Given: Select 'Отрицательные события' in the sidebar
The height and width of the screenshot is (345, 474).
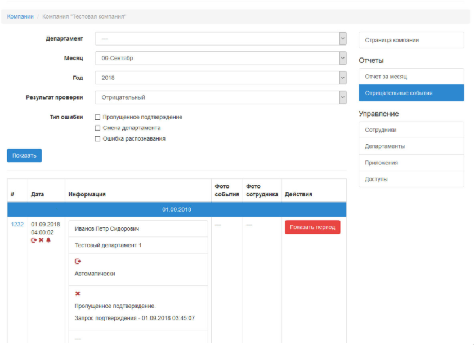Looking at the screenshot, I should tap(412, 93).
